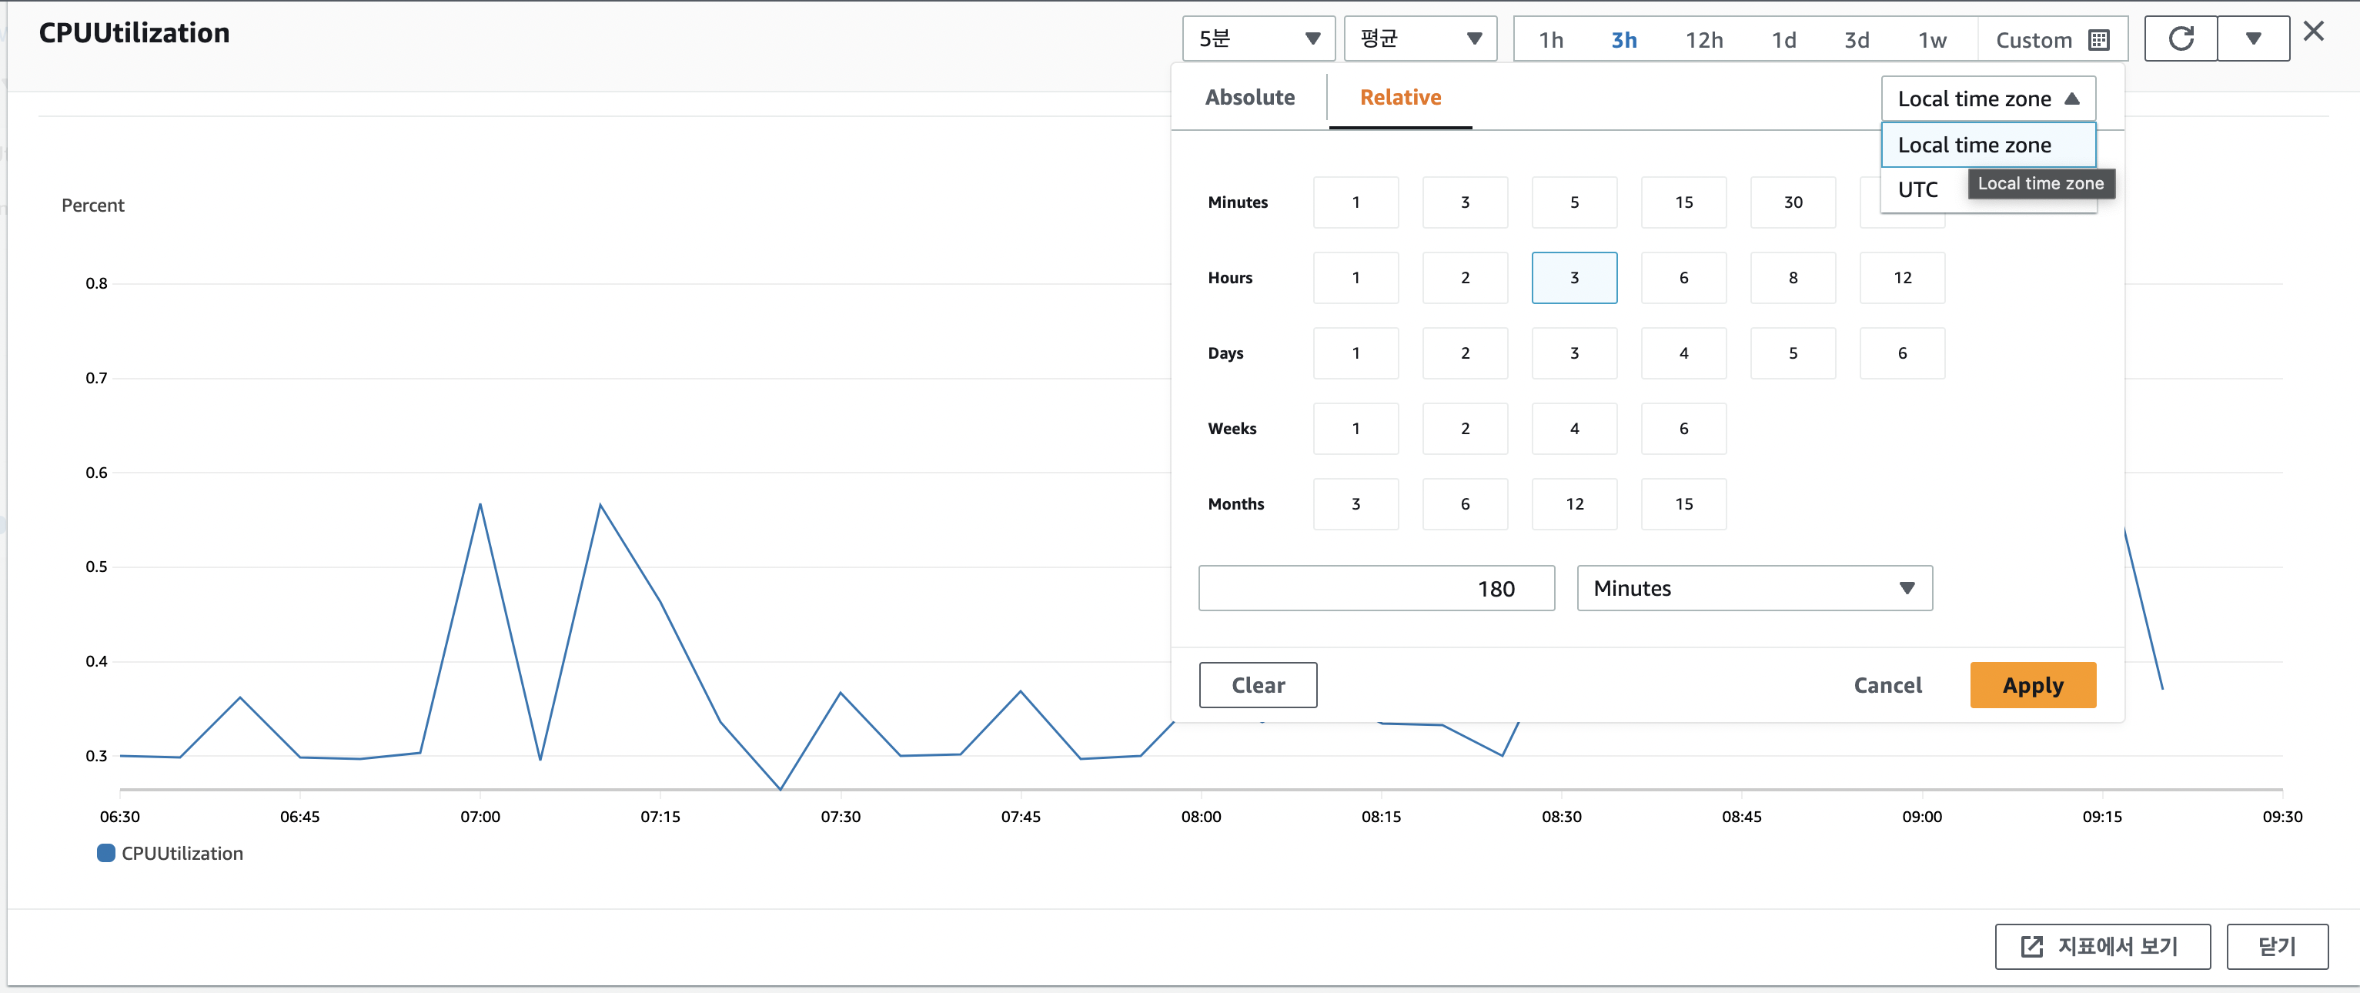Open the 평균 statistic dropdown

[1419, 38]
